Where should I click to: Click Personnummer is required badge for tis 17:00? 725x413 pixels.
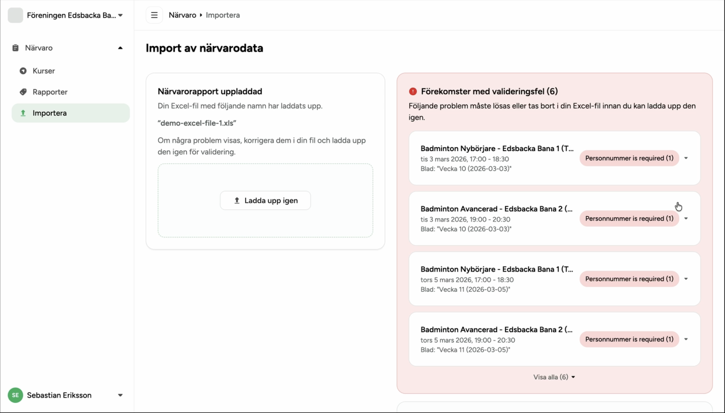(629, 158)
